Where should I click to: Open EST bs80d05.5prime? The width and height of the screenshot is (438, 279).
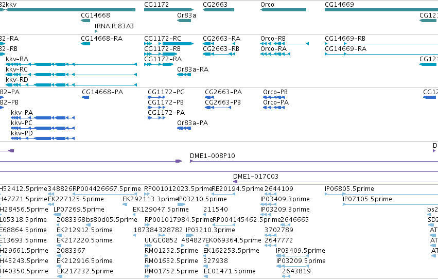point(112,220)
